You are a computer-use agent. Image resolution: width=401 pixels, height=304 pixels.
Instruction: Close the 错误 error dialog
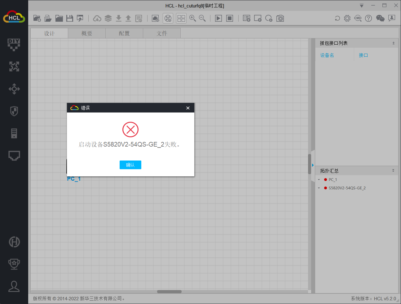click(188, 108)
